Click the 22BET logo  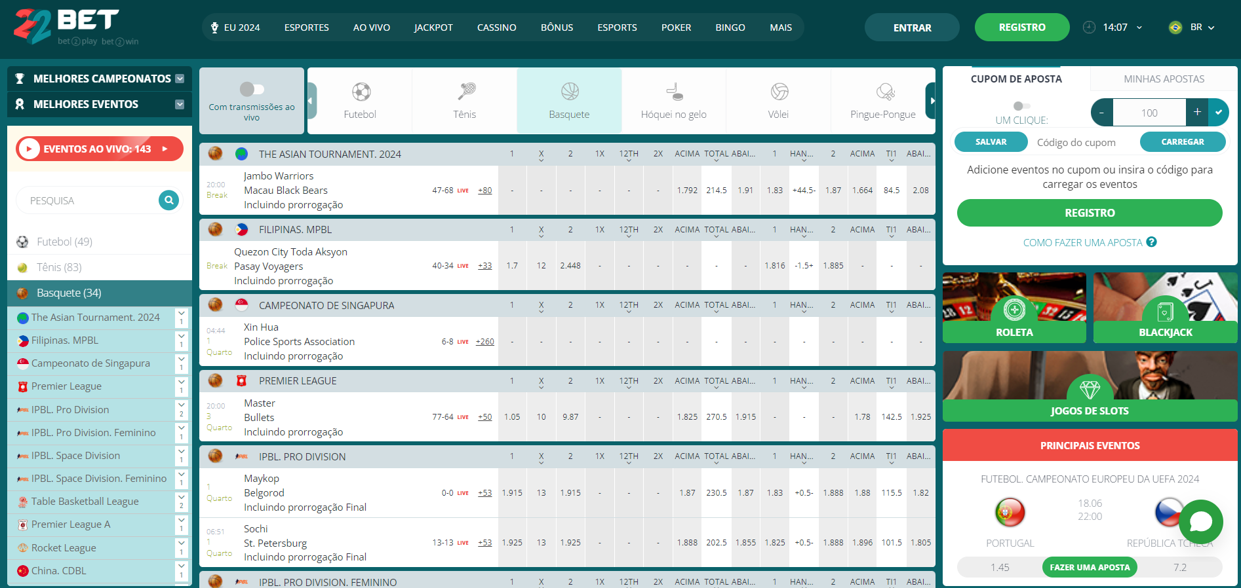pyautogui.click(x=66, y=26)
